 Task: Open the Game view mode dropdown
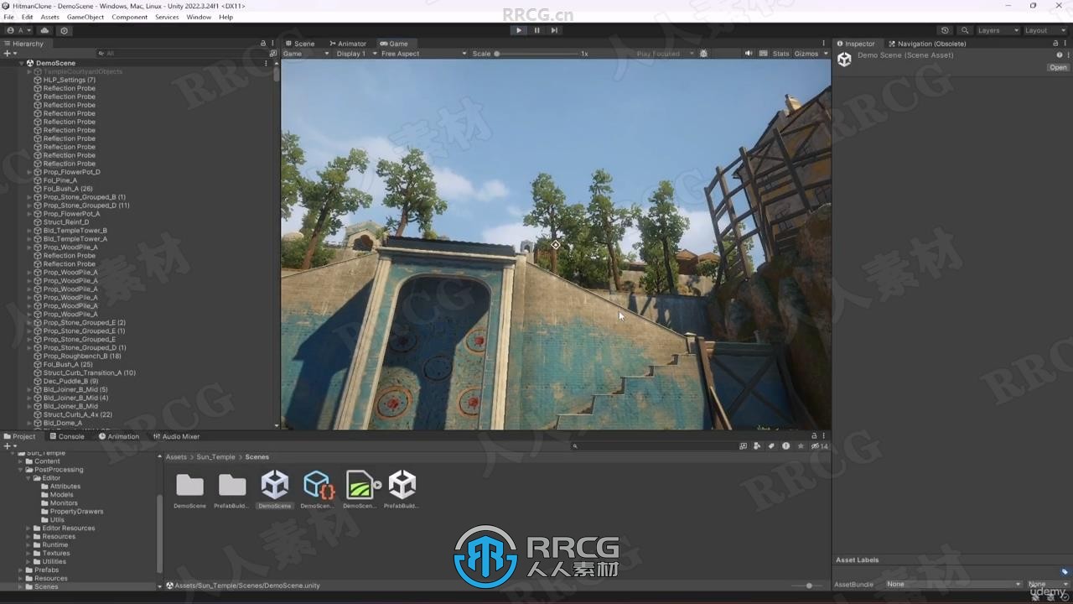point(306,54)
